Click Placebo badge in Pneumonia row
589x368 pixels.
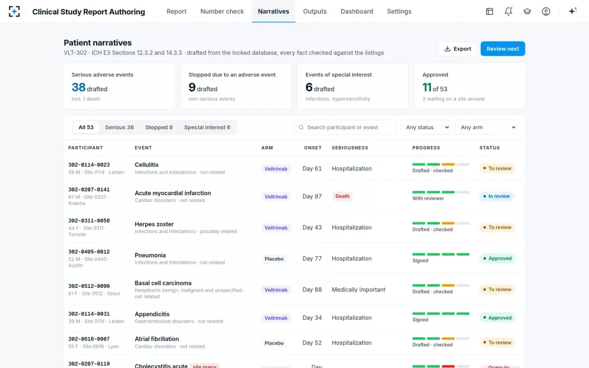pos(274,259)
